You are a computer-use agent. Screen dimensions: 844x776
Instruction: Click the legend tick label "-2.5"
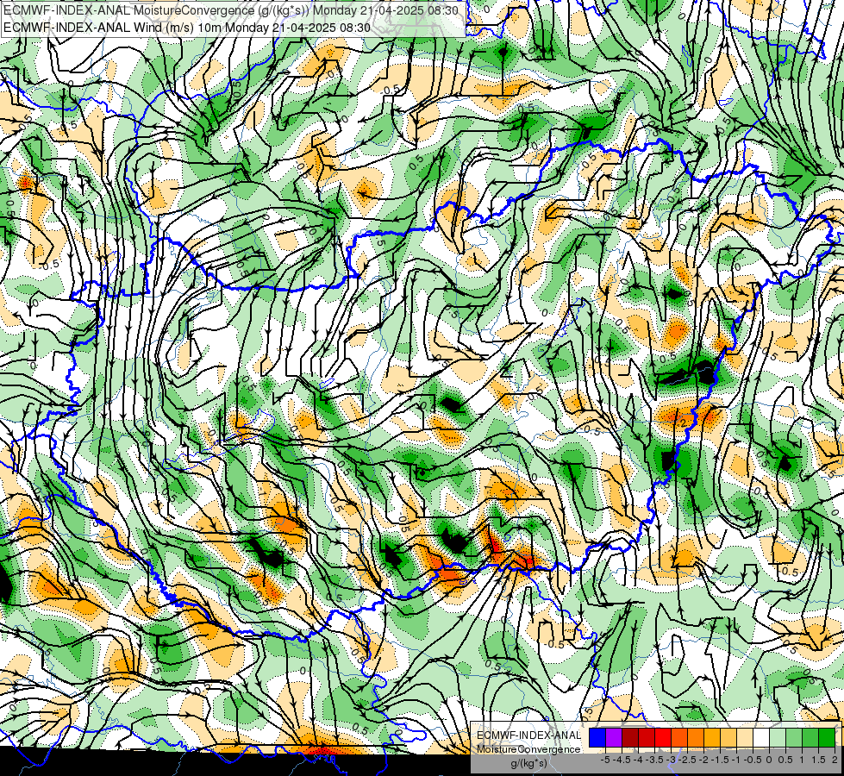pos(687,760)
